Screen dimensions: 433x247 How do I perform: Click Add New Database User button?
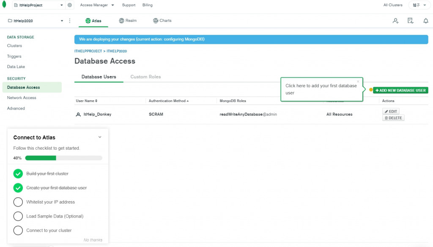pos(400,90)
